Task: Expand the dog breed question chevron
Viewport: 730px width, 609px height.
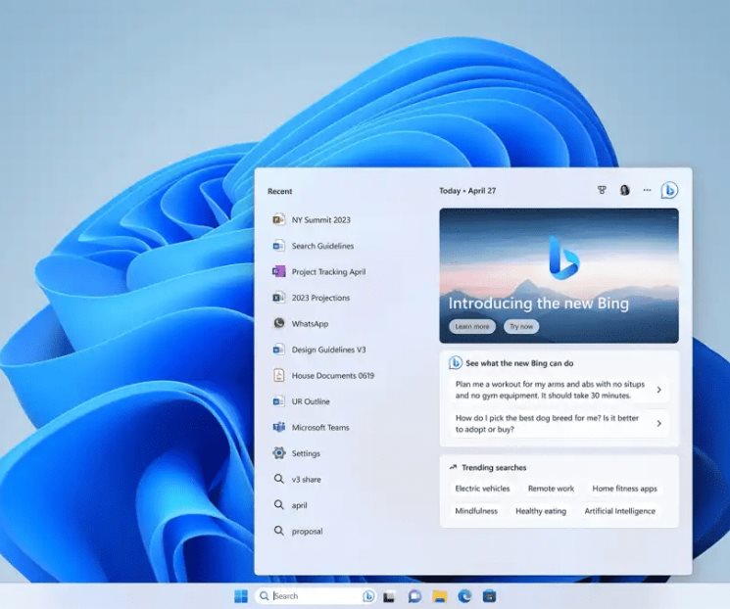Action: tap(658, 423)
